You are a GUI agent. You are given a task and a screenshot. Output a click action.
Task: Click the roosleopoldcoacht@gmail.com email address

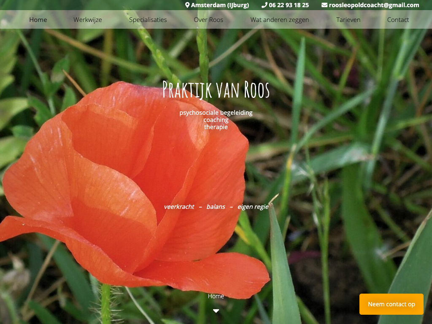(x=374, y=5)
